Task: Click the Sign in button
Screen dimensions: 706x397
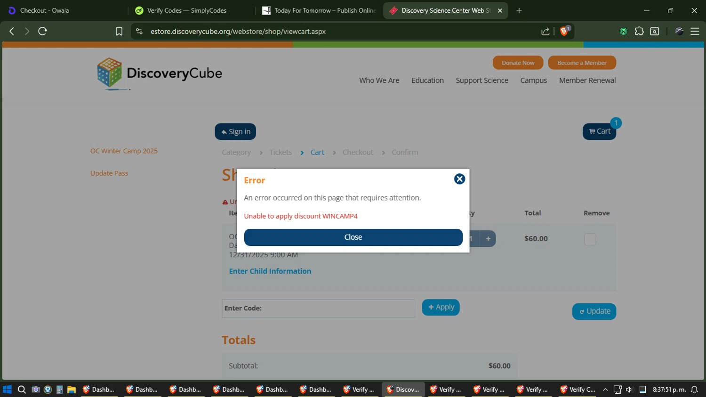Action: tap(235, 132)
